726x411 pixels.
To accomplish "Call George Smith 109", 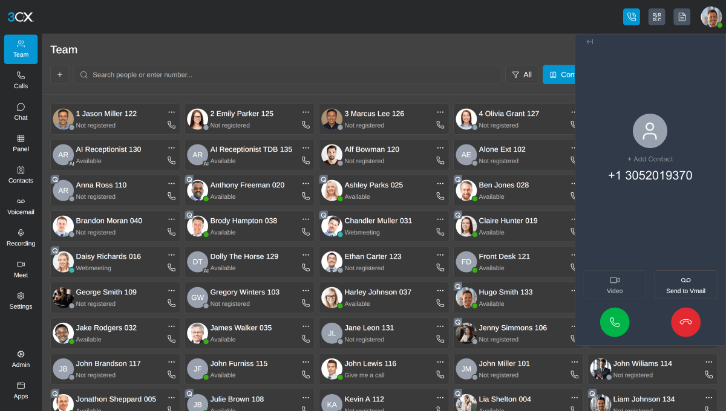I will point(171,303).
